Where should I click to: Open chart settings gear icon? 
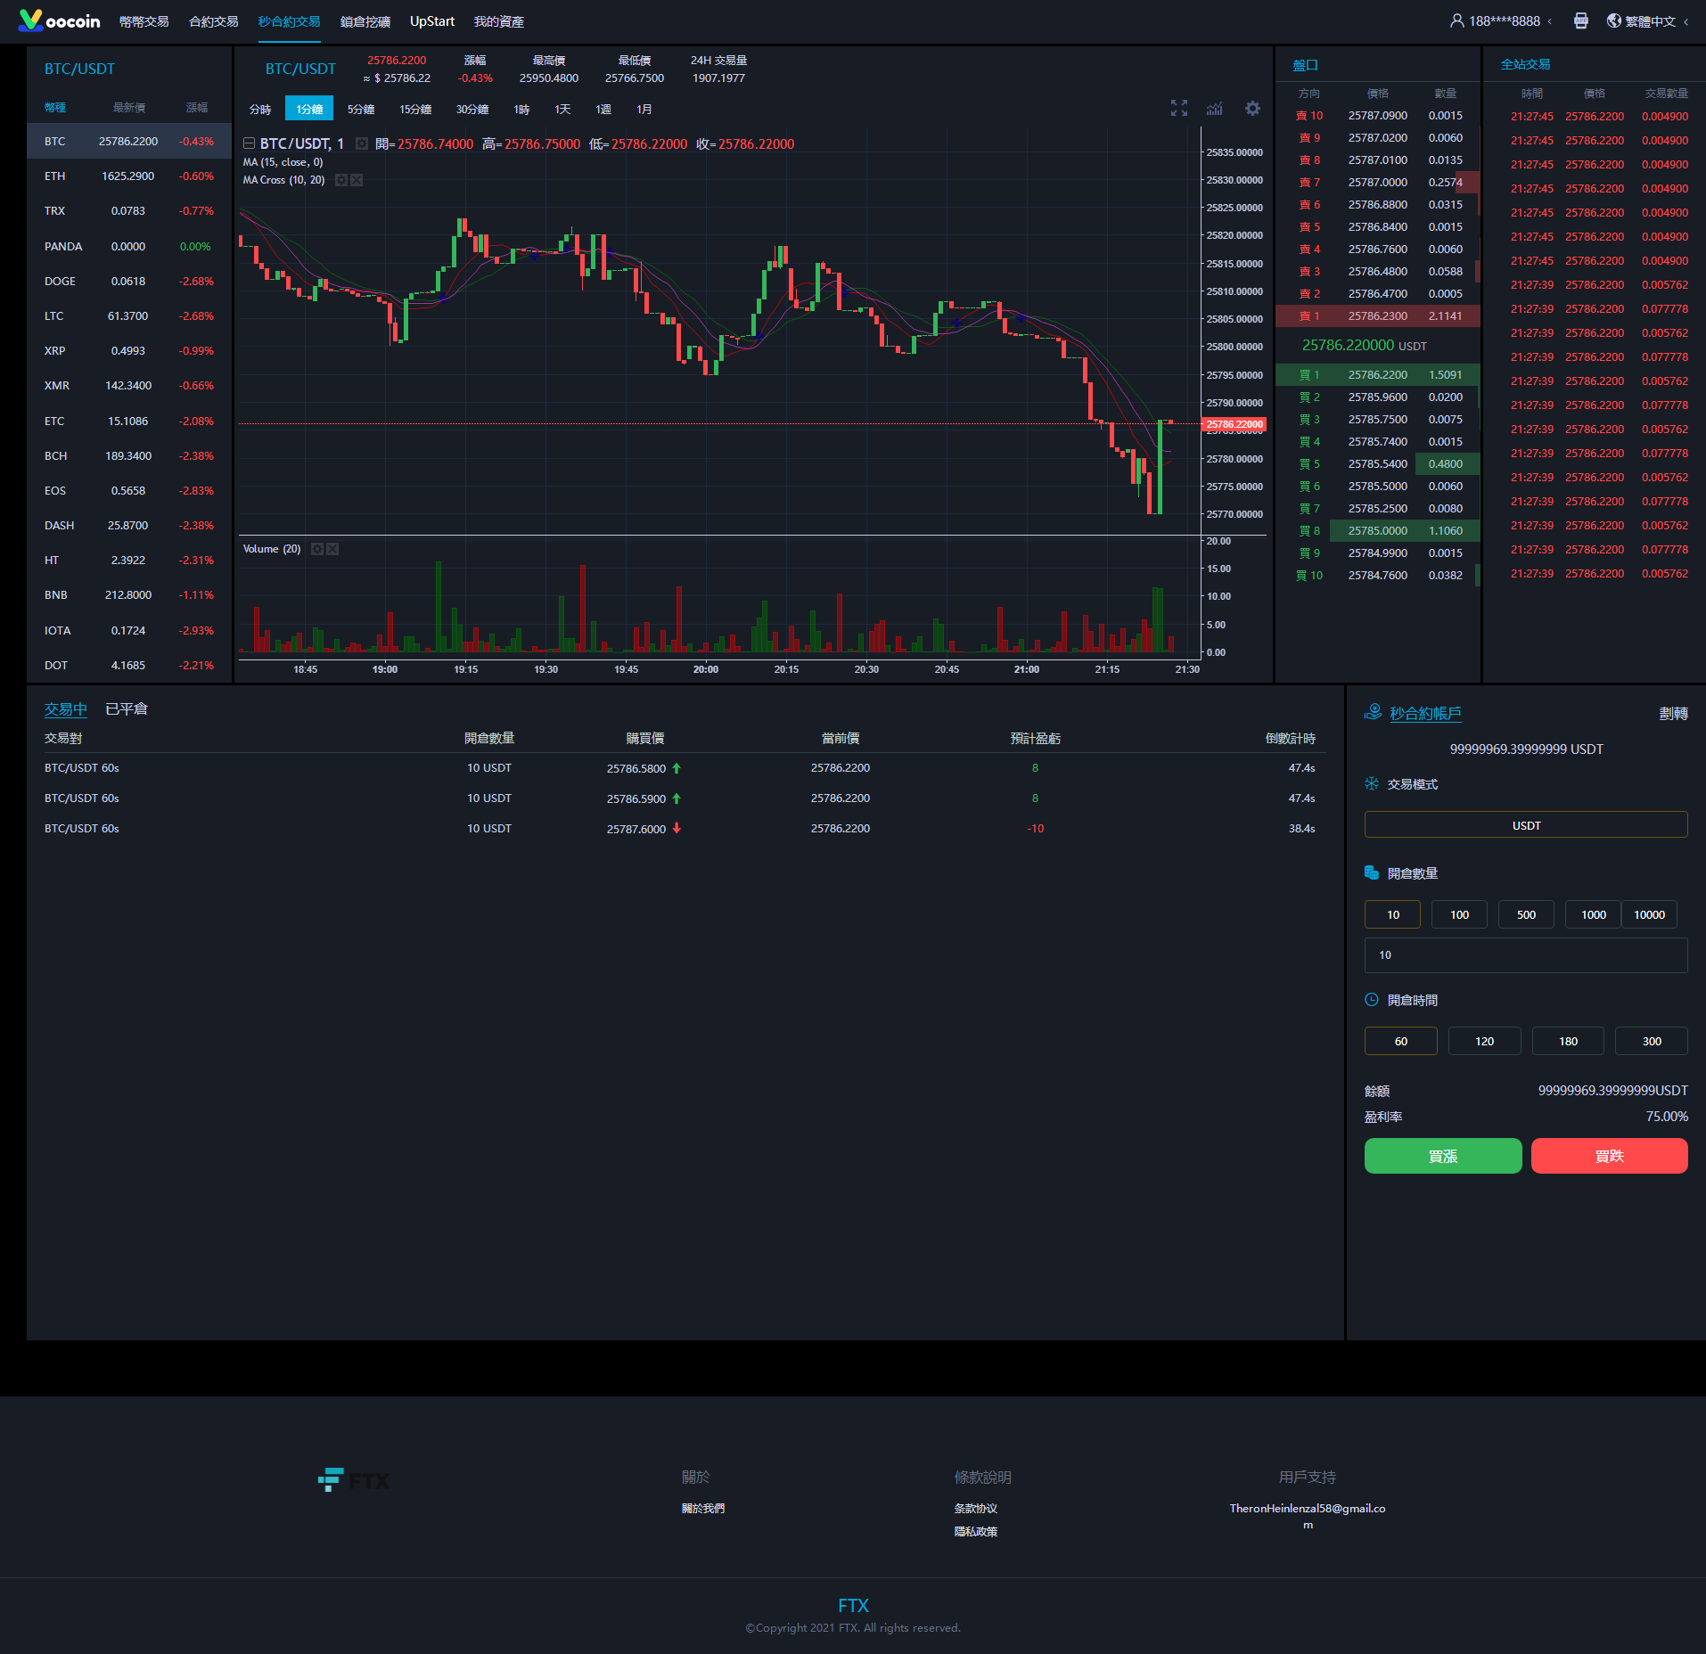1252,109
